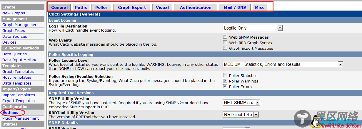Open Import Templates link
This screenshot has width=362, height=129.
point(19,95)
